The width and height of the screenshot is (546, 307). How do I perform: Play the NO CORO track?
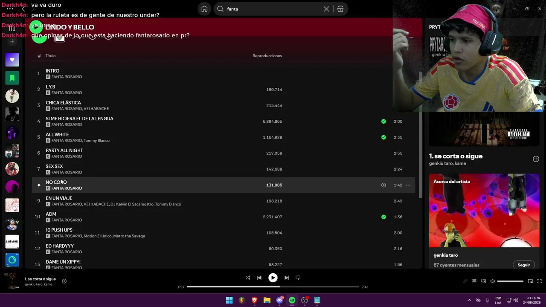(x=39, y=185)
